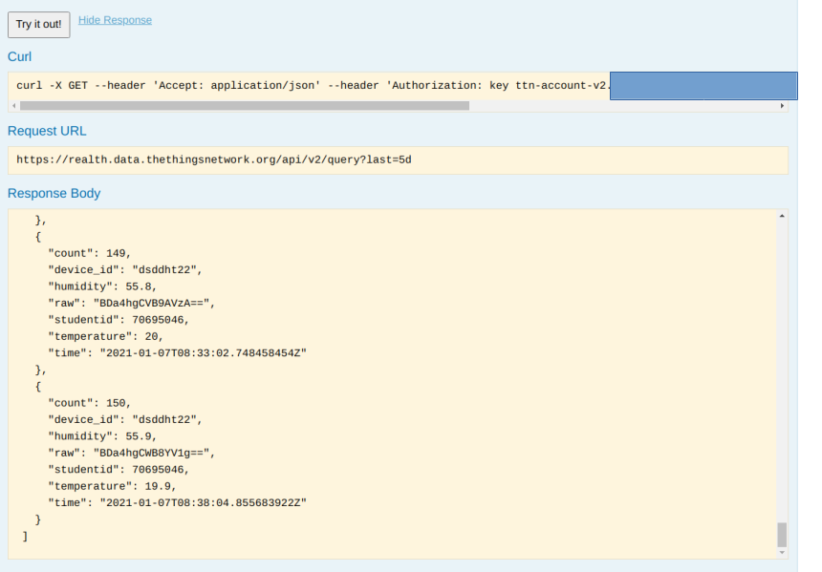Click the blue redacted key block
The height and width of the screenshot is (572, 822).
(703, 85)
